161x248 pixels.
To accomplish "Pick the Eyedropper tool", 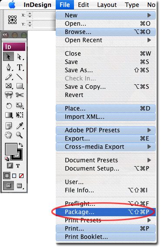I will coord(20,126).
